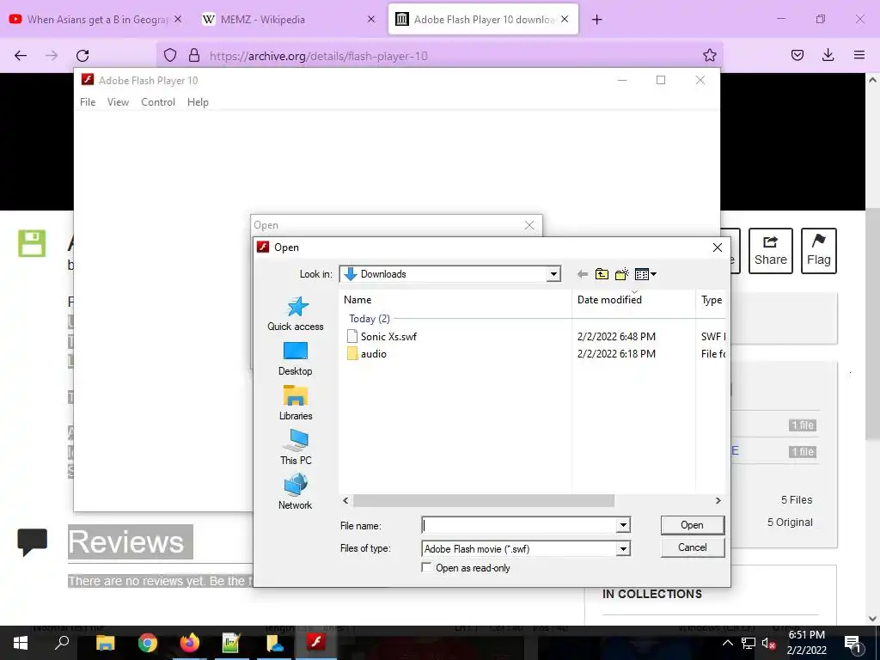Click the site lock padlock icon
The image size is (880, 660).
[x=194, y=55]
